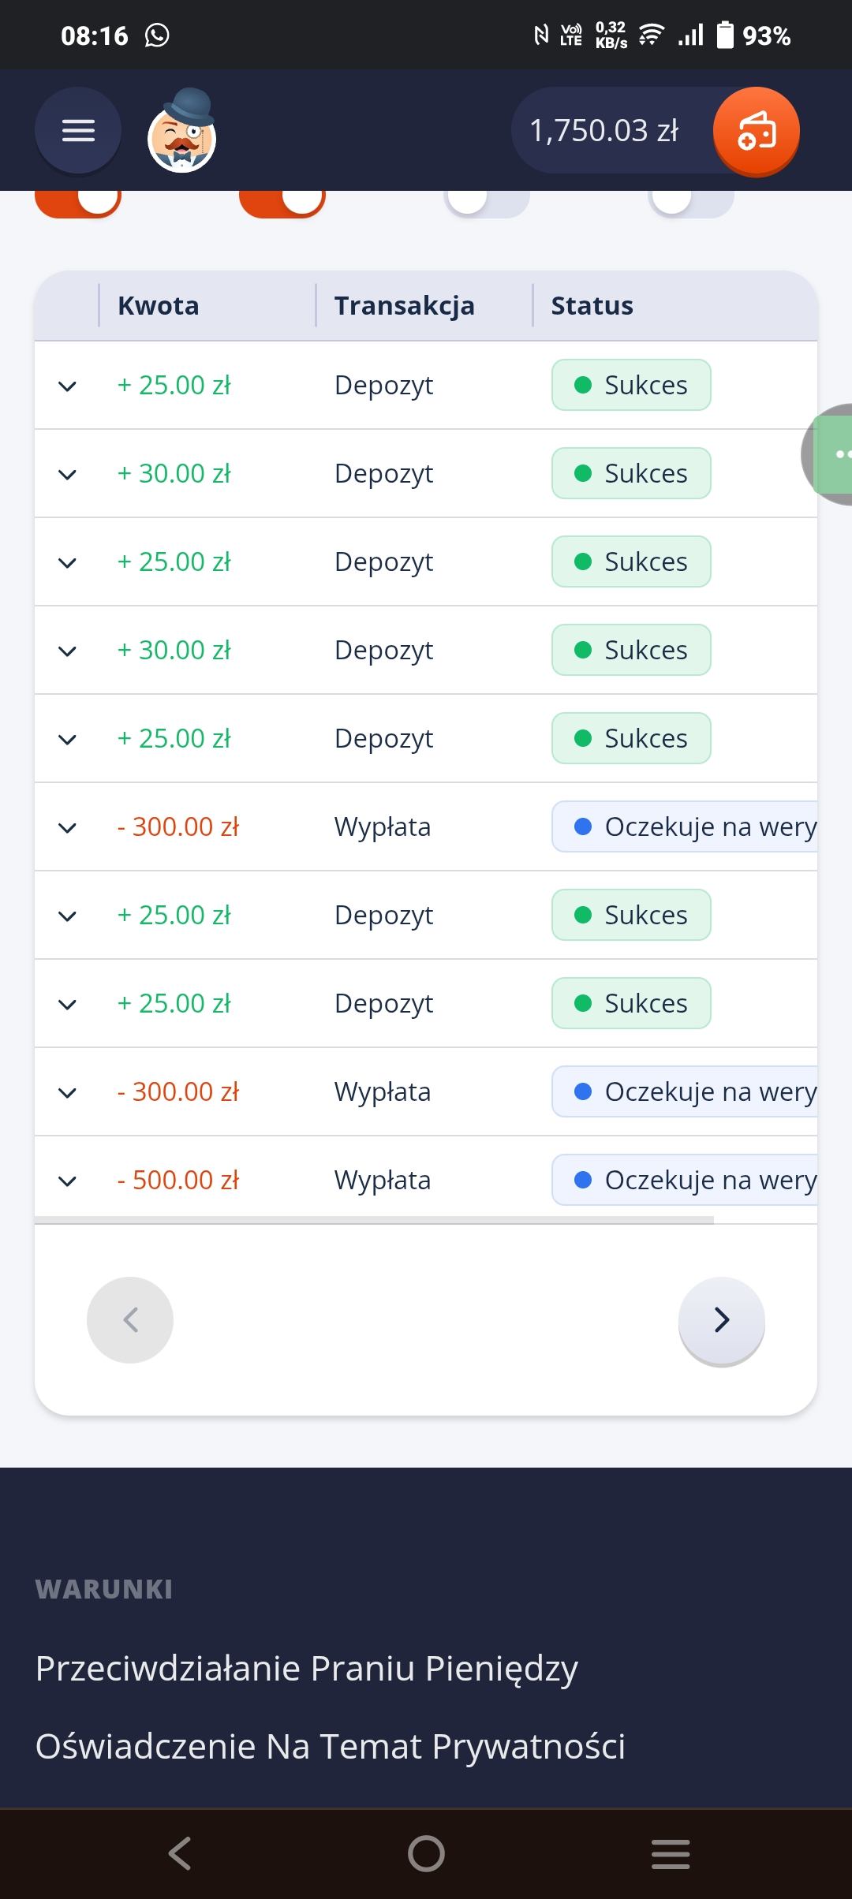The width and height of the screenshot is (852, 1899).
Task: Go to previous transactions page
Action: (130, 1320)
